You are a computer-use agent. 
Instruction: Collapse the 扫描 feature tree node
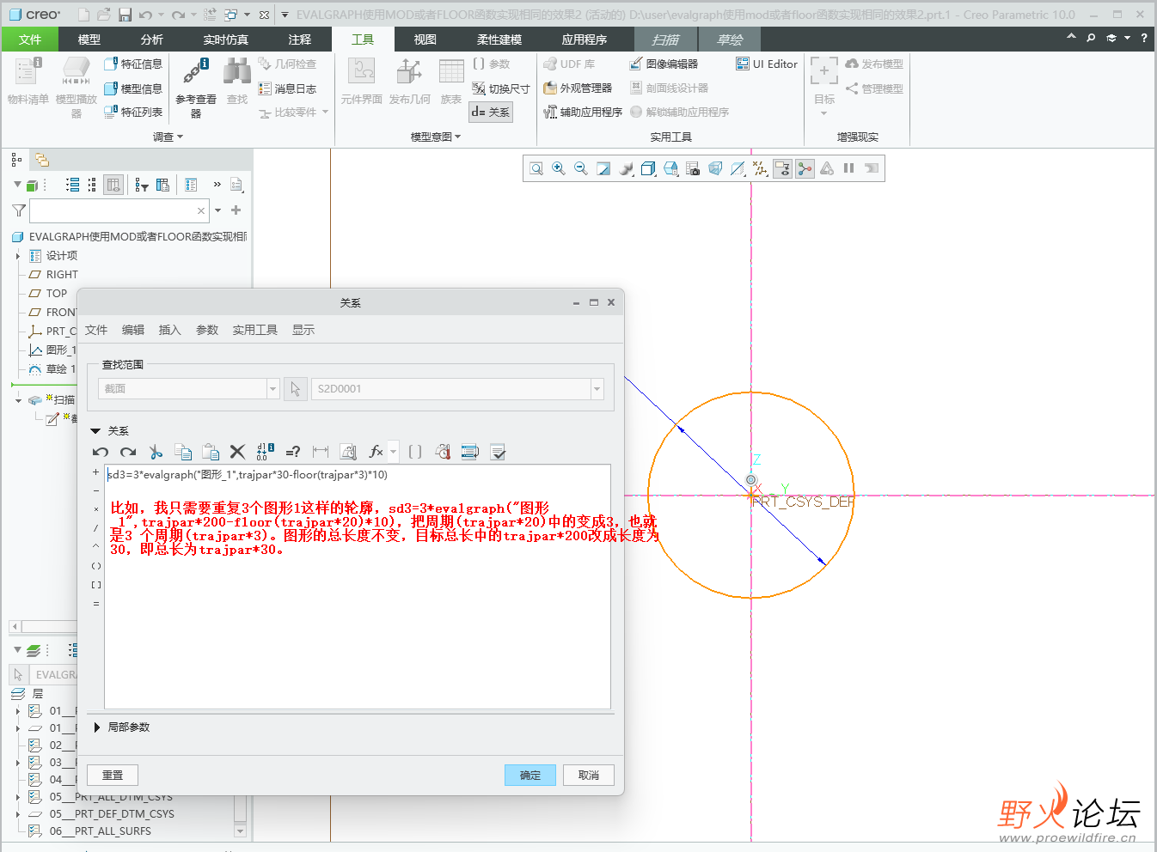click(18, 400)
